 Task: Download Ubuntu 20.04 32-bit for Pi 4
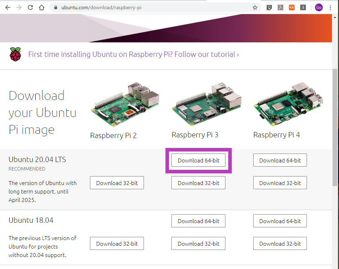(x=280, y=183)
